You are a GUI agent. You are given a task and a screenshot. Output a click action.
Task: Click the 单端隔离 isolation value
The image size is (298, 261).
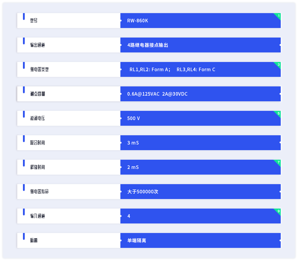pos(137,240)
